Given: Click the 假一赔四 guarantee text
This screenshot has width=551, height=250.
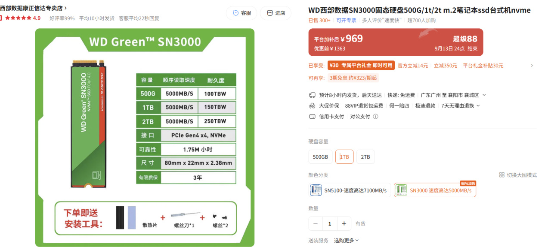Looking at the screenshot, I should tap(399, 105).
